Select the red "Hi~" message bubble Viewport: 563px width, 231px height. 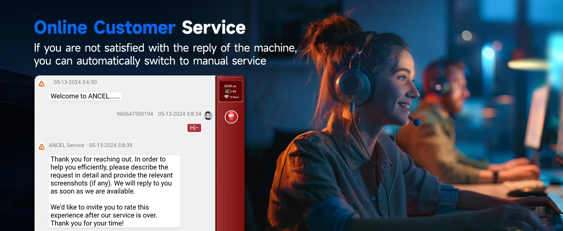194,128
